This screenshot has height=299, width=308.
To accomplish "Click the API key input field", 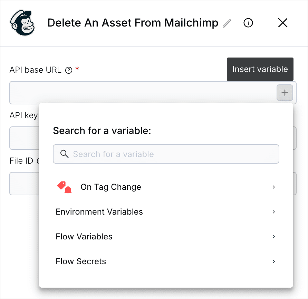I will (25, 138).
